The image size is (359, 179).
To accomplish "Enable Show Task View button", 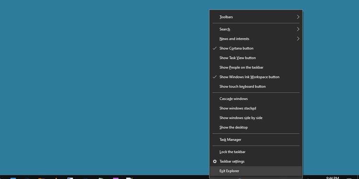I will 256,58.
